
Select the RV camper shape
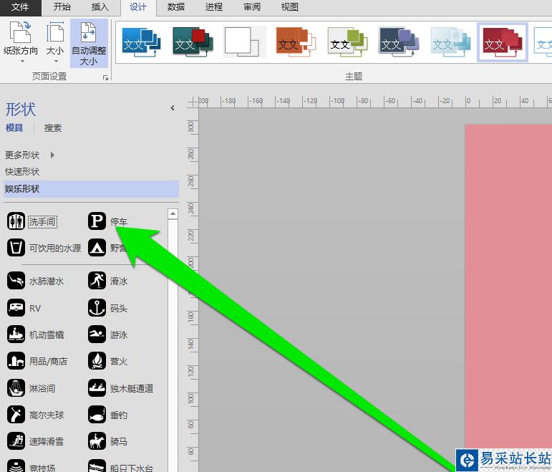tap(24, 308)
